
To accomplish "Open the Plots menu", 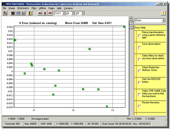I will [x=34, y=8].
